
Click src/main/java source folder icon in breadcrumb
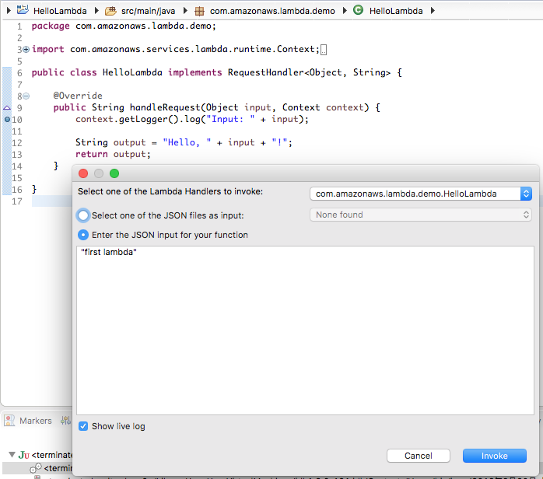[110, 11]
